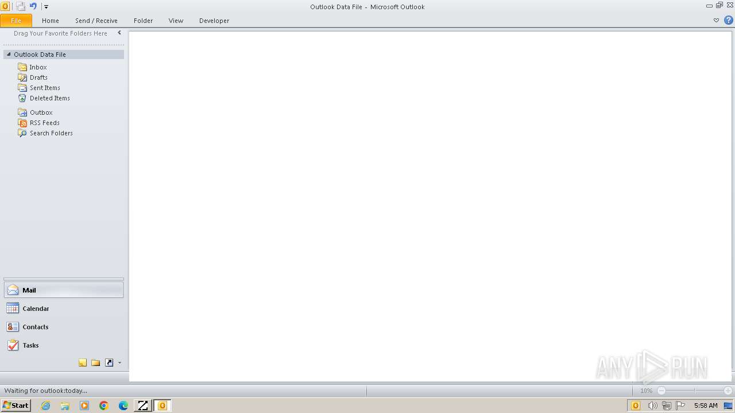735x413 pixels.
Task: Switch to the Folder tab
Action: [144, 21]
